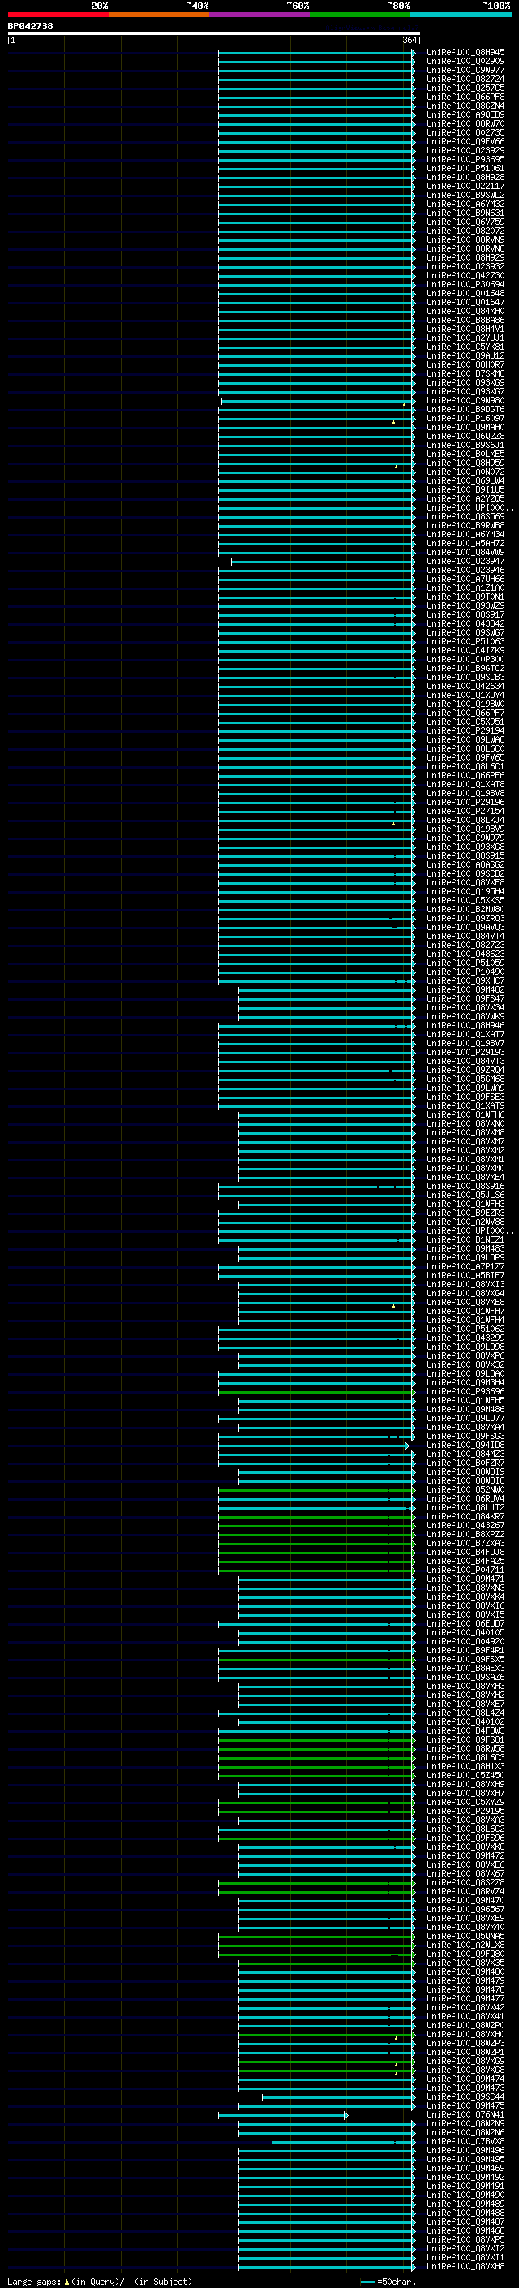Image resolution: width=519 pixels, height=2288 pixels.
Task: Select the query ID BP042738
Action: point(30,26)
